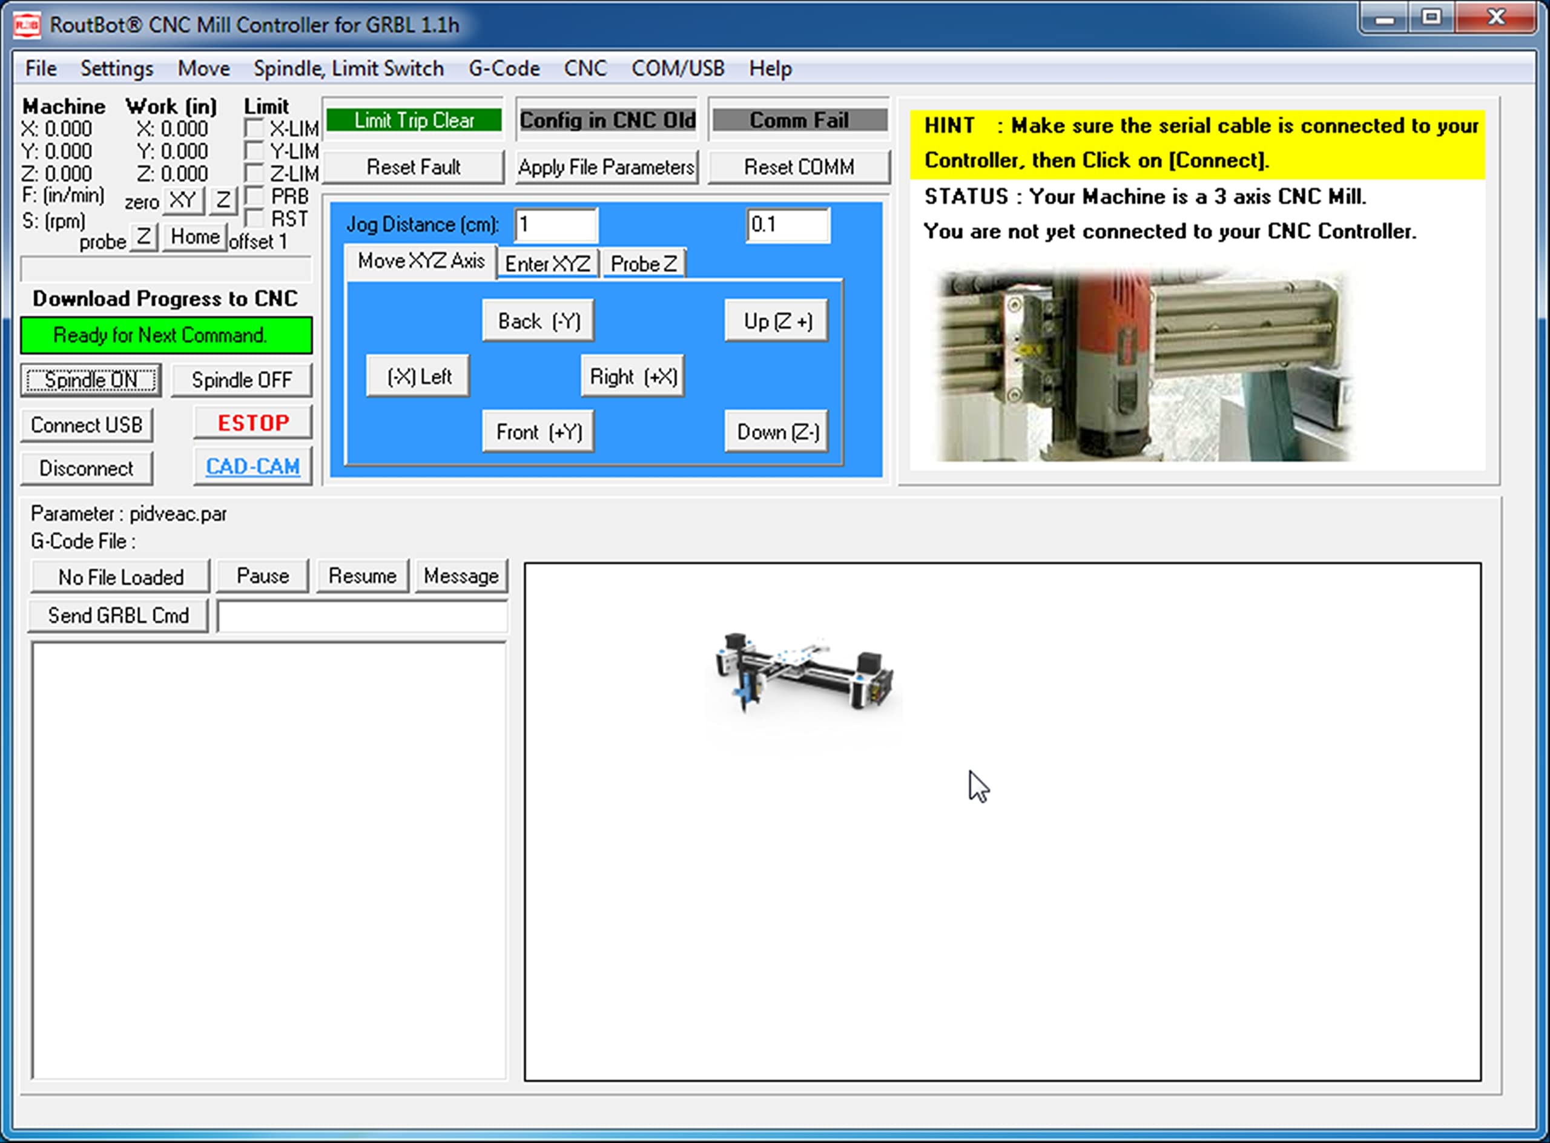
Task: Click Disconnect button
Action: tap(87, 469)
